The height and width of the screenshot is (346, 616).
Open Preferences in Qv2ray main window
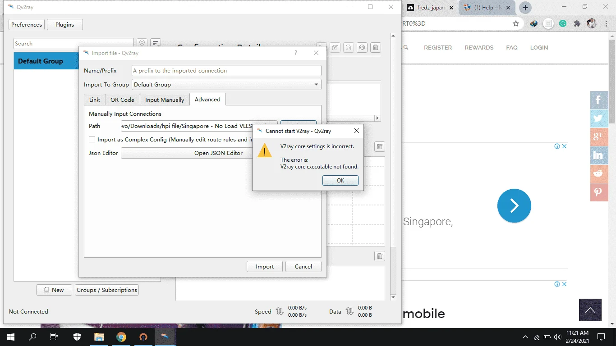tap(27, 24)
